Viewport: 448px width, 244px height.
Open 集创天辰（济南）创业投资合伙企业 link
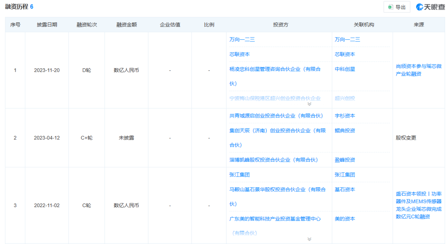tap(277, 130)
